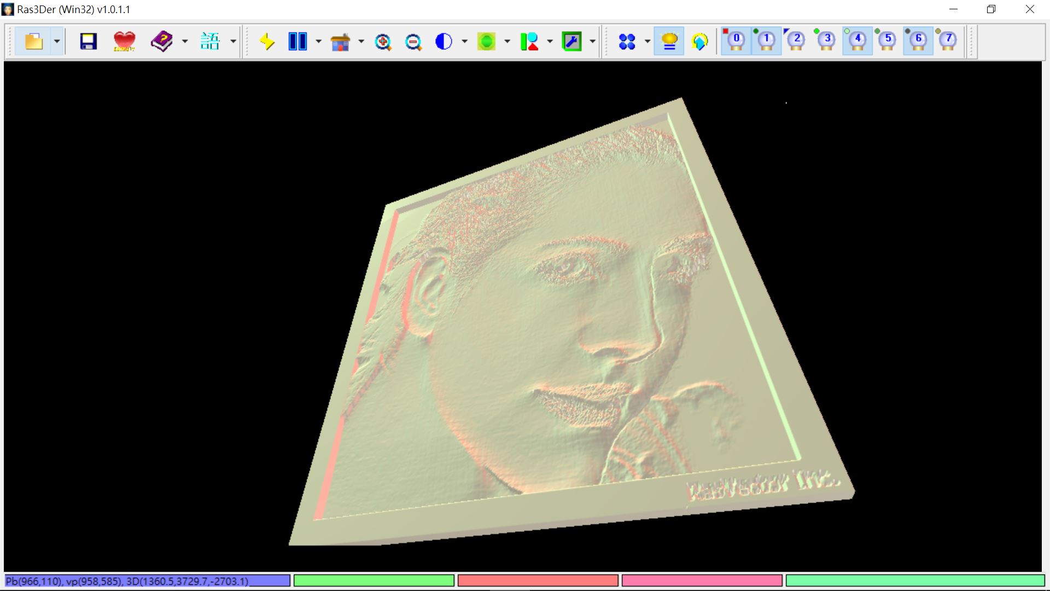Toggle the lighting lamp button

(x=669, y=42)
